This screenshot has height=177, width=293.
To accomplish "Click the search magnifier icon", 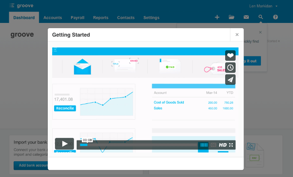I will [261, 17].
